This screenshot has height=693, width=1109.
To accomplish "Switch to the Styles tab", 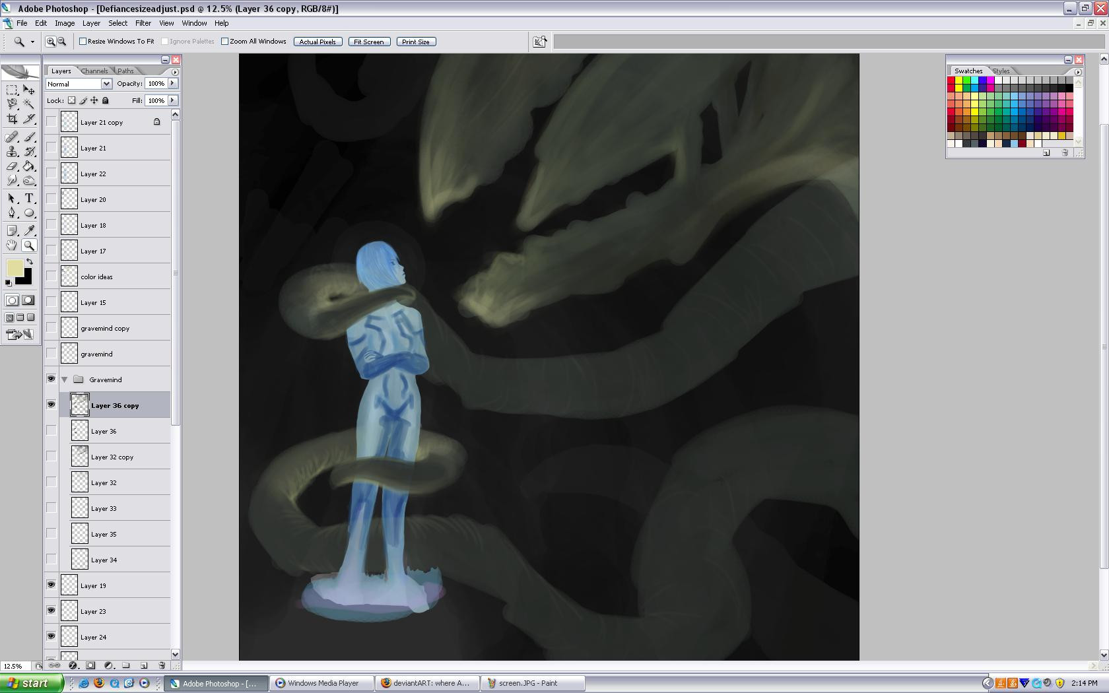I will (1001, 71).
